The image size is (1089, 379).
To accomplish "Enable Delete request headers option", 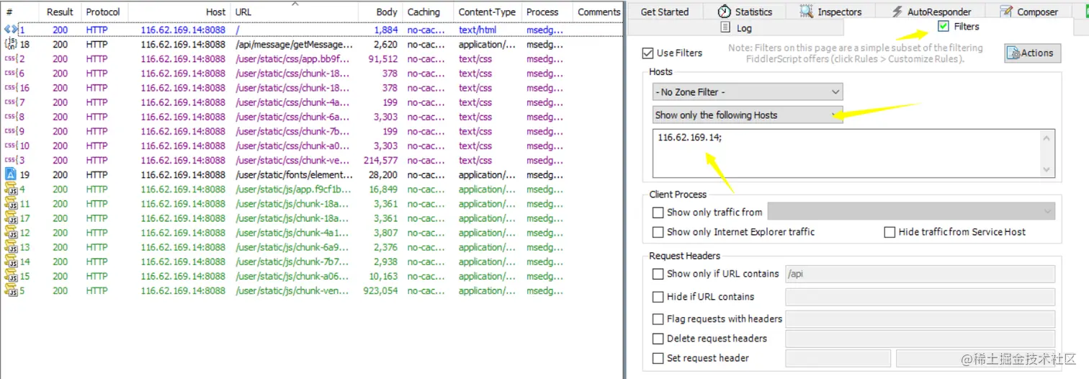I will (658, 339).
